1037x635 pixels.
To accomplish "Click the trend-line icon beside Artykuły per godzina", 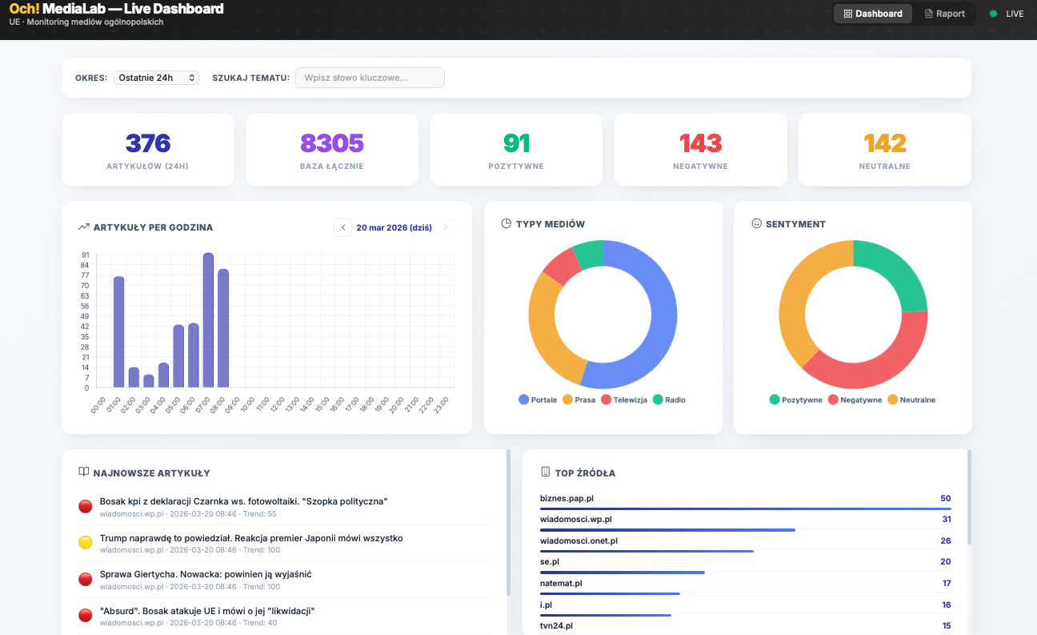I will click(83, 227).
